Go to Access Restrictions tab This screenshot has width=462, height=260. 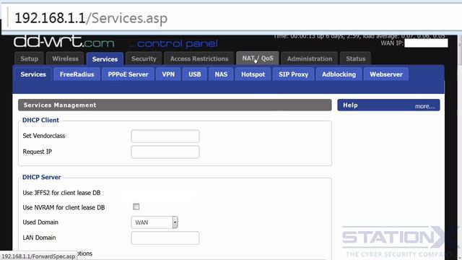(x=199, y=58)
